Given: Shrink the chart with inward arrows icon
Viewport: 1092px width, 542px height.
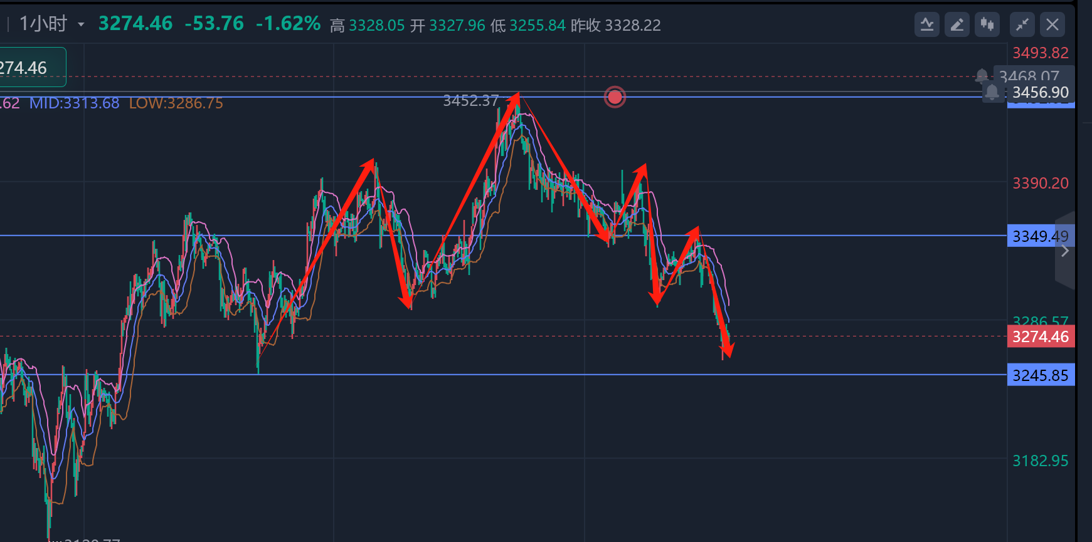Looking at the screenshot, I should pos(1022,25).
